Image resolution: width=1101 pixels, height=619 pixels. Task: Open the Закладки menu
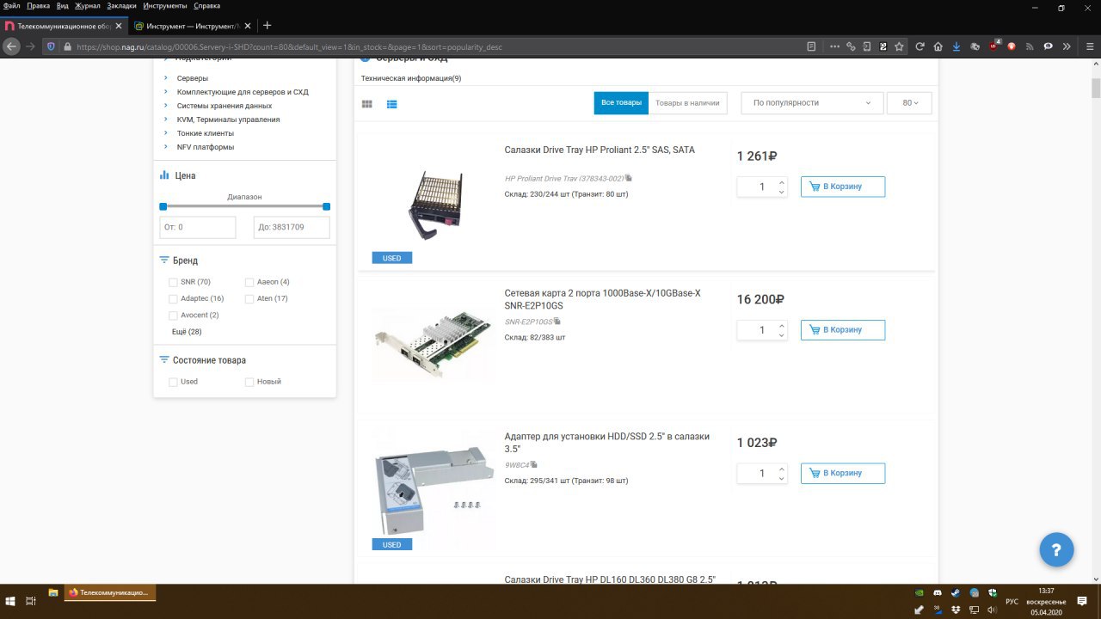[x=122, y=6]
